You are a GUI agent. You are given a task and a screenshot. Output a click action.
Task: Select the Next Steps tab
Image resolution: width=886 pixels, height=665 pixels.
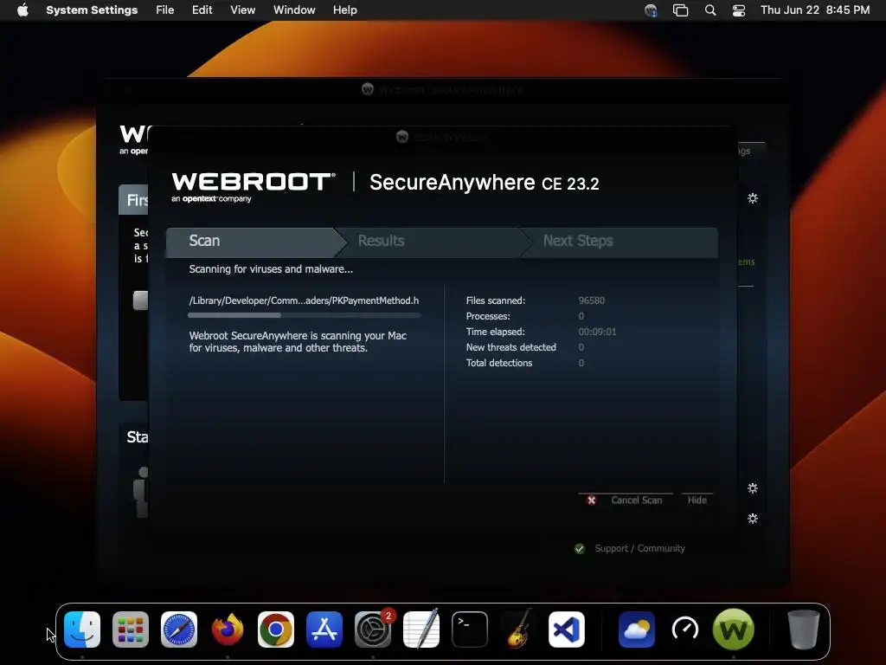[621, 242]
